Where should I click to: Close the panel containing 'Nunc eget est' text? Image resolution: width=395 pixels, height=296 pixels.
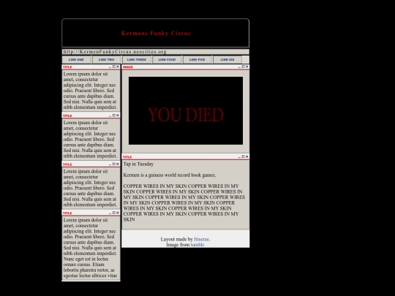click(x=118, y=213)
